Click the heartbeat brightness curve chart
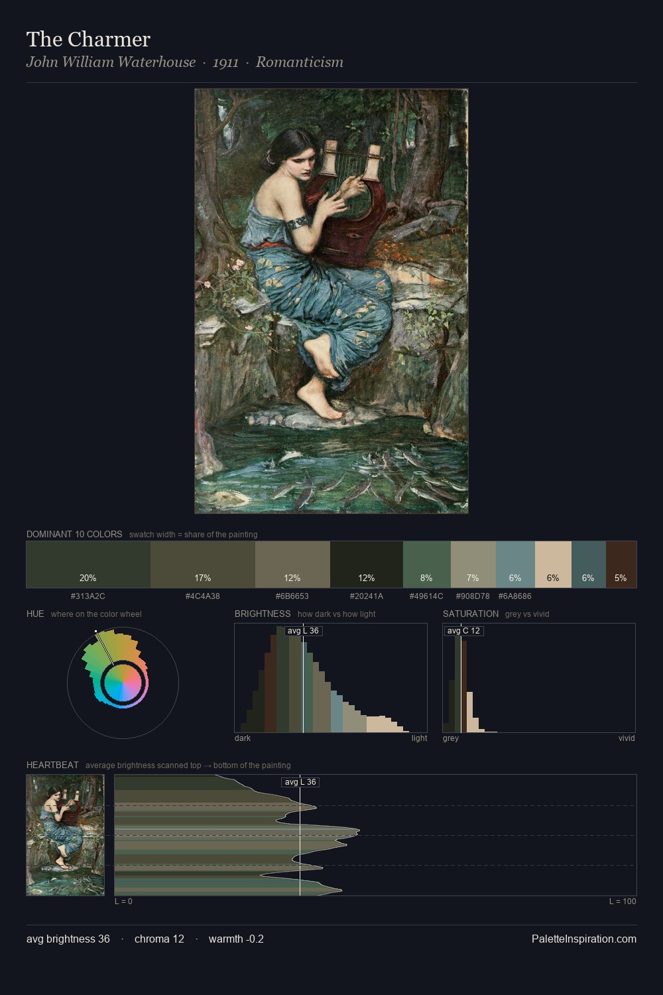 pos(375,835)
